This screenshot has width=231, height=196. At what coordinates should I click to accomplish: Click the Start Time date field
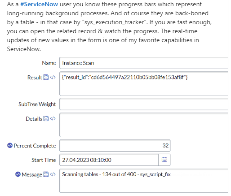(x=109, y=160)
